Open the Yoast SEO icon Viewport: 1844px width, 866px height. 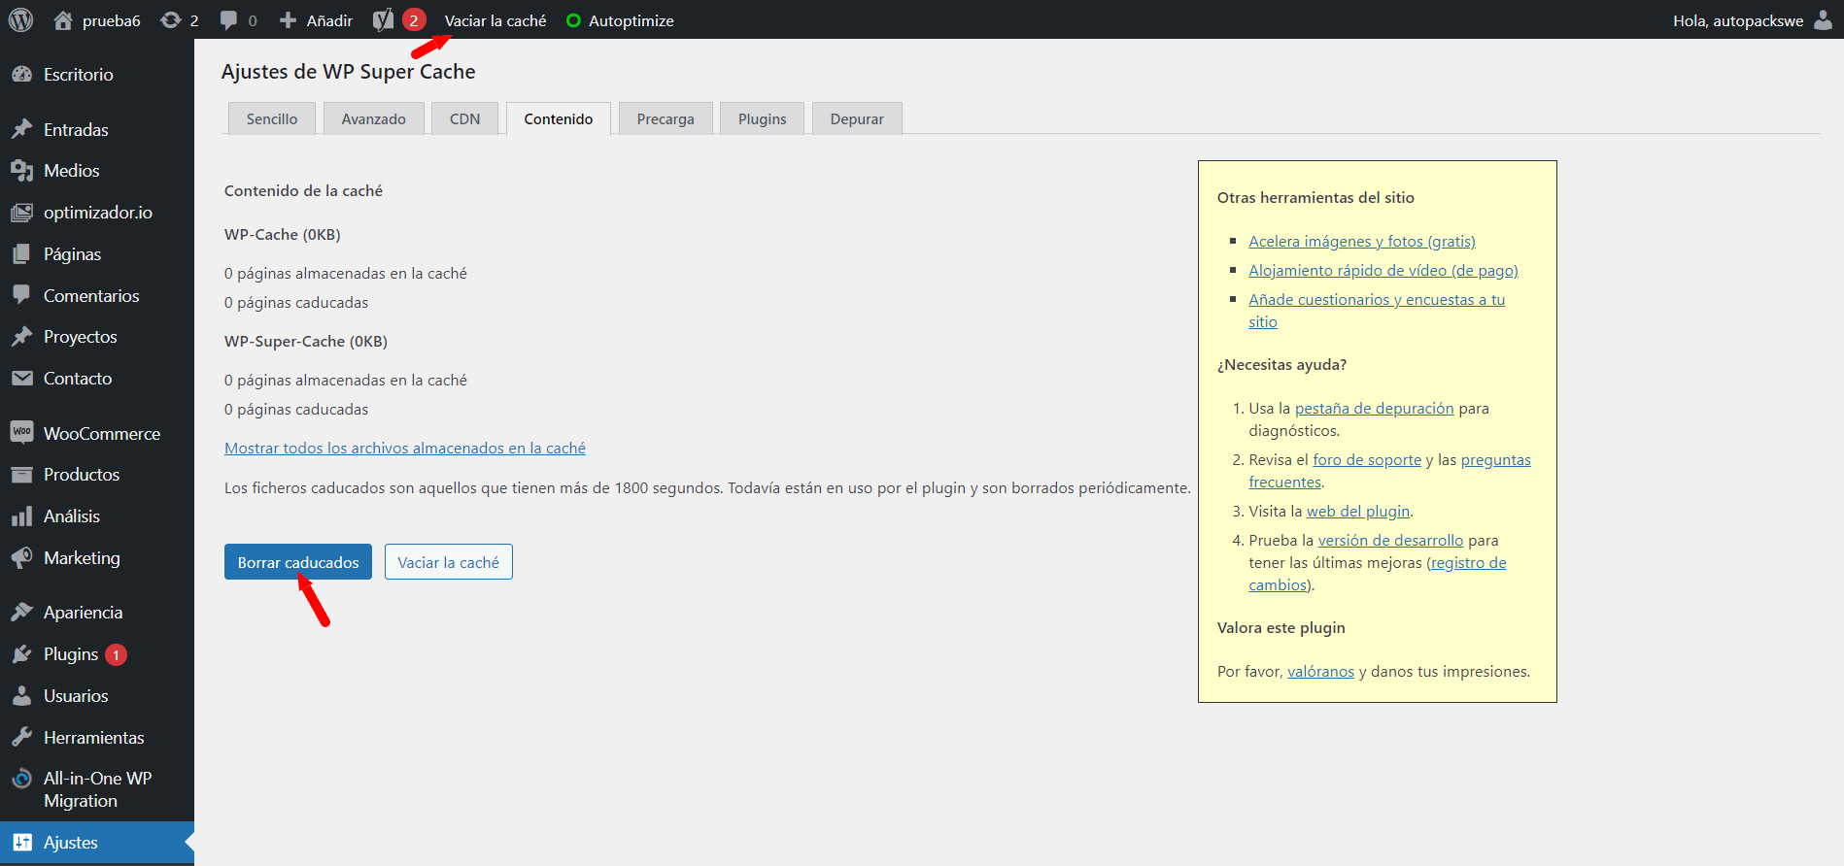(384, 20)
